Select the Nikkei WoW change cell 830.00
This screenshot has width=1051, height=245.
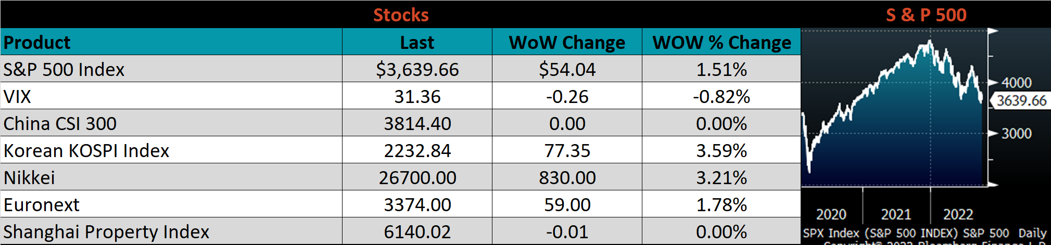(x=567, y=178)
